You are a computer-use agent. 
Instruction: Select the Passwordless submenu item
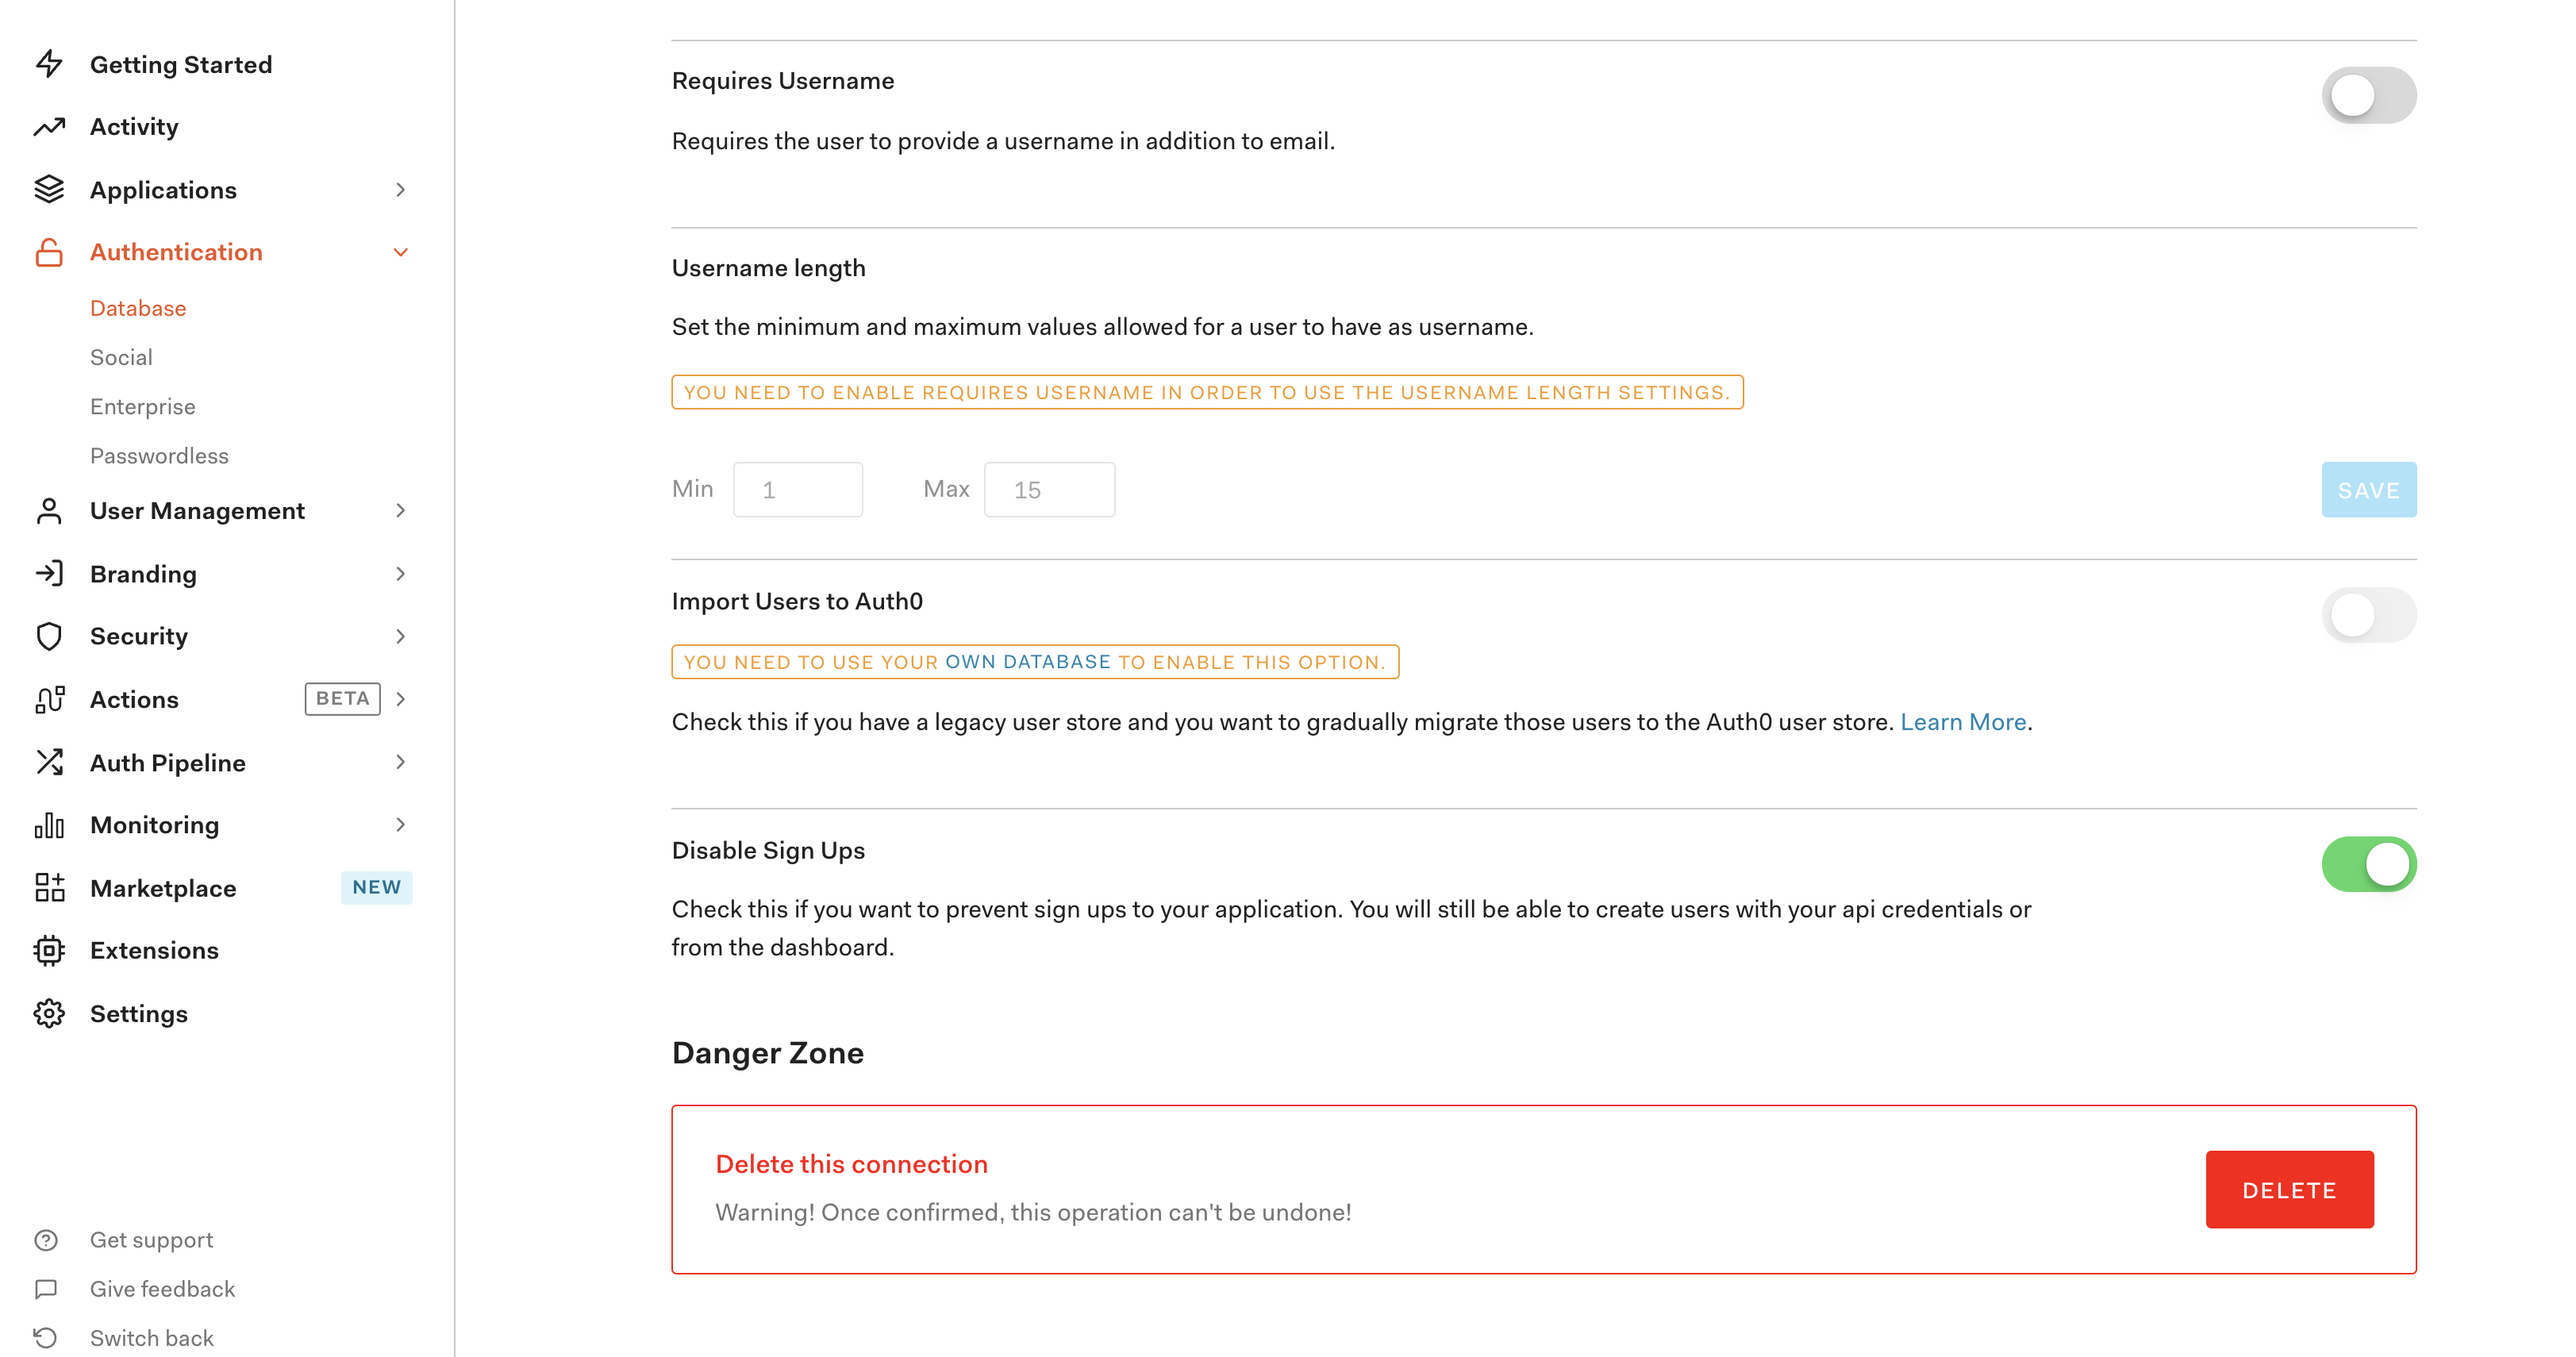click(x=159, y=456)
